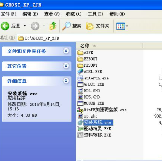This screenshot has height=161, width=162.
Task: Click folder icon in address bar
Action: [x=21, y=38]
